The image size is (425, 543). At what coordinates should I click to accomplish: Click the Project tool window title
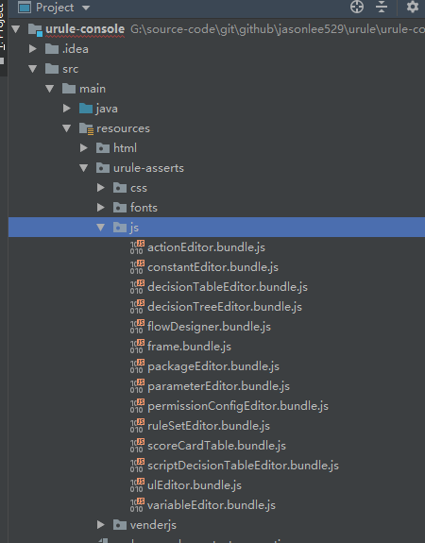(55, 8)
